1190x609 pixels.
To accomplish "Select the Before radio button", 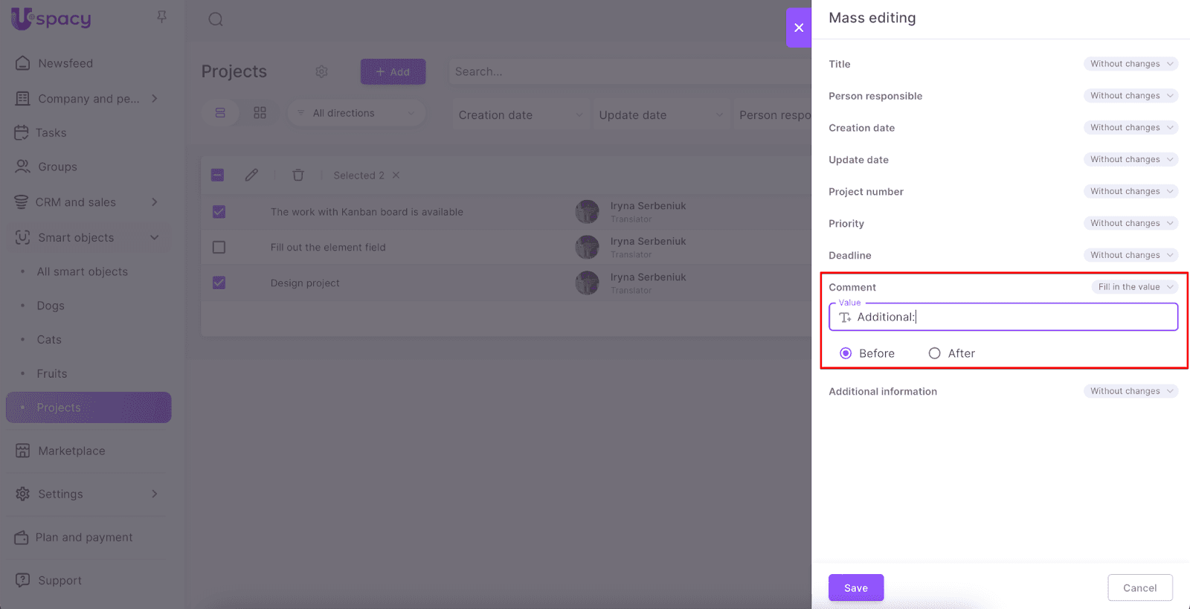I will tap(846, 353).
